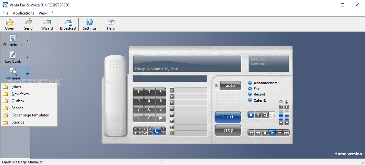Click the Send fax toolbar icon
Image resolution: width=365 pixels, height=165 pixels.
(x=28, y=24)
